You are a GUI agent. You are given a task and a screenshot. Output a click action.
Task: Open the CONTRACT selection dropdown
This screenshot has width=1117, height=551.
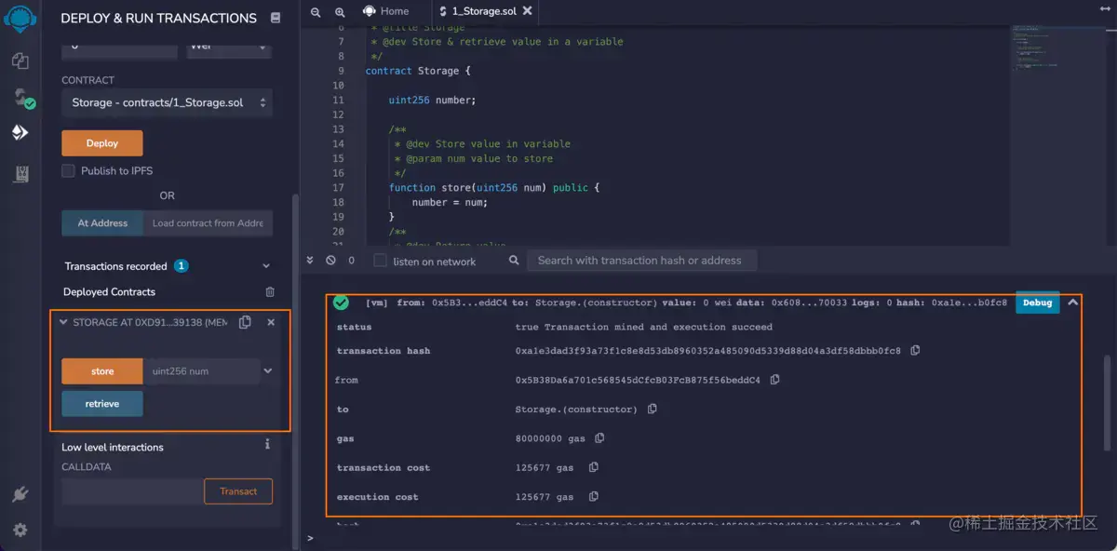pyautogui.click(x=168, y=102)
